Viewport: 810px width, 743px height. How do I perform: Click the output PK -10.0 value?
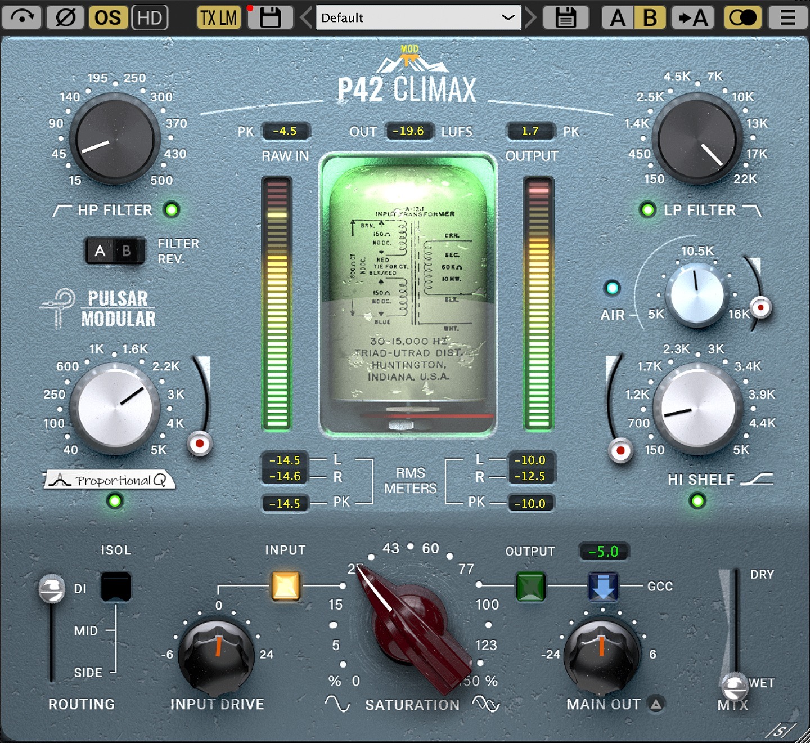pos(530,503)
